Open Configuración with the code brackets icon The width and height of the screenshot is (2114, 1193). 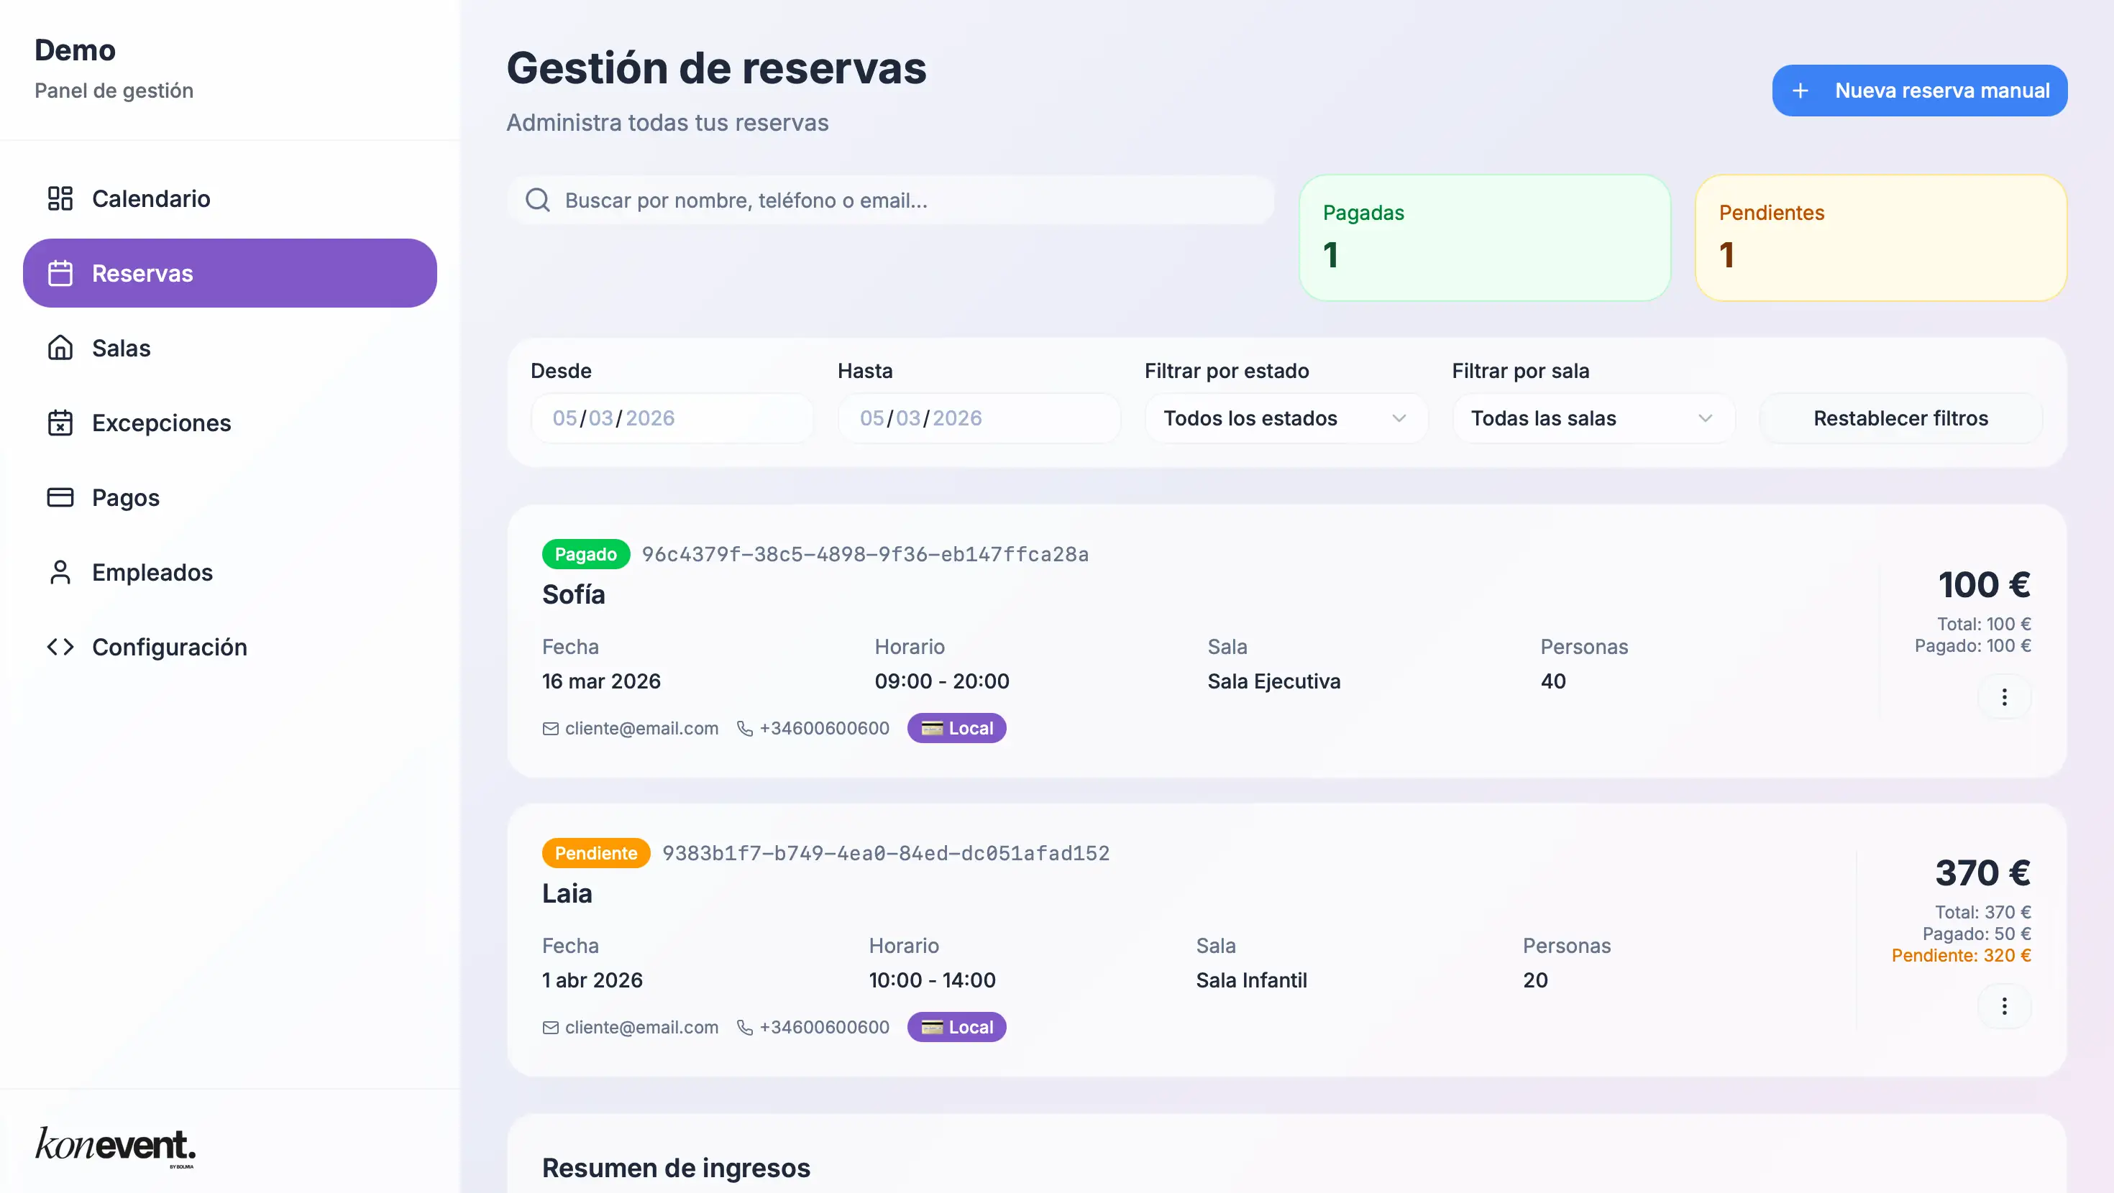pyautogui.click(x=60, y=647)
